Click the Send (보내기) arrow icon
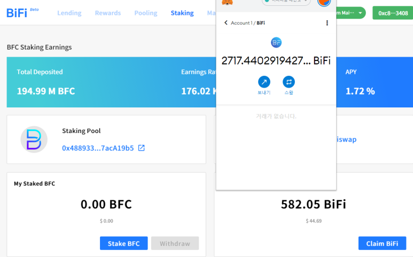Image resolution: width=413 pixels, height=257 pixels. coord(264,82)
